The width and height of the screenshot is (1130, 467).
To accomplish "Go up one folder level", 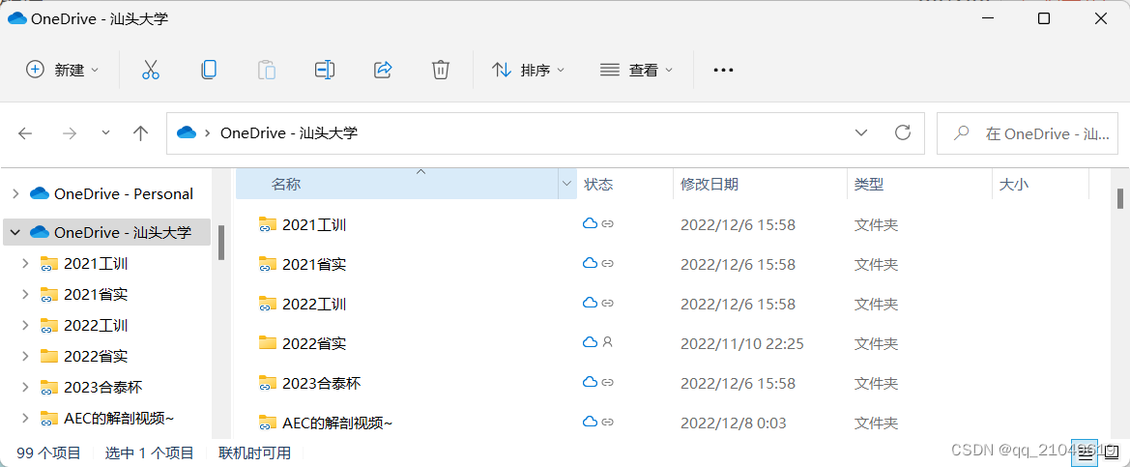I will (140, 132).
